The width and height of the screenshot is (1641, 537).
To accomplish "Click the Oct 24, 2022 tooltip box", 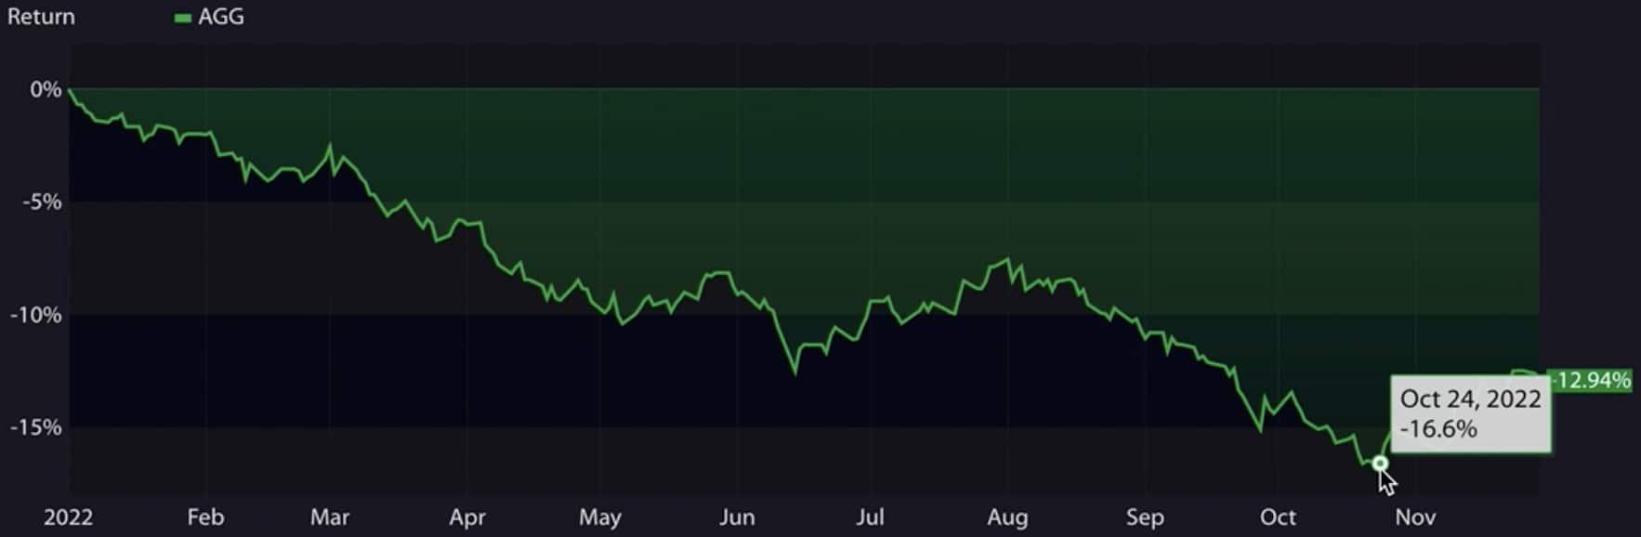I will click(1471, 414).
